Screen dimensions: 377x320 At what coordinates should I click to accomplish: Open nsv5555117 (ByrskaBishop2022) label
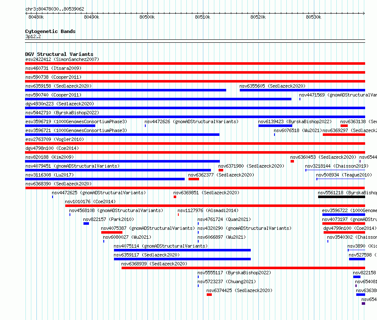click(234, 273)
